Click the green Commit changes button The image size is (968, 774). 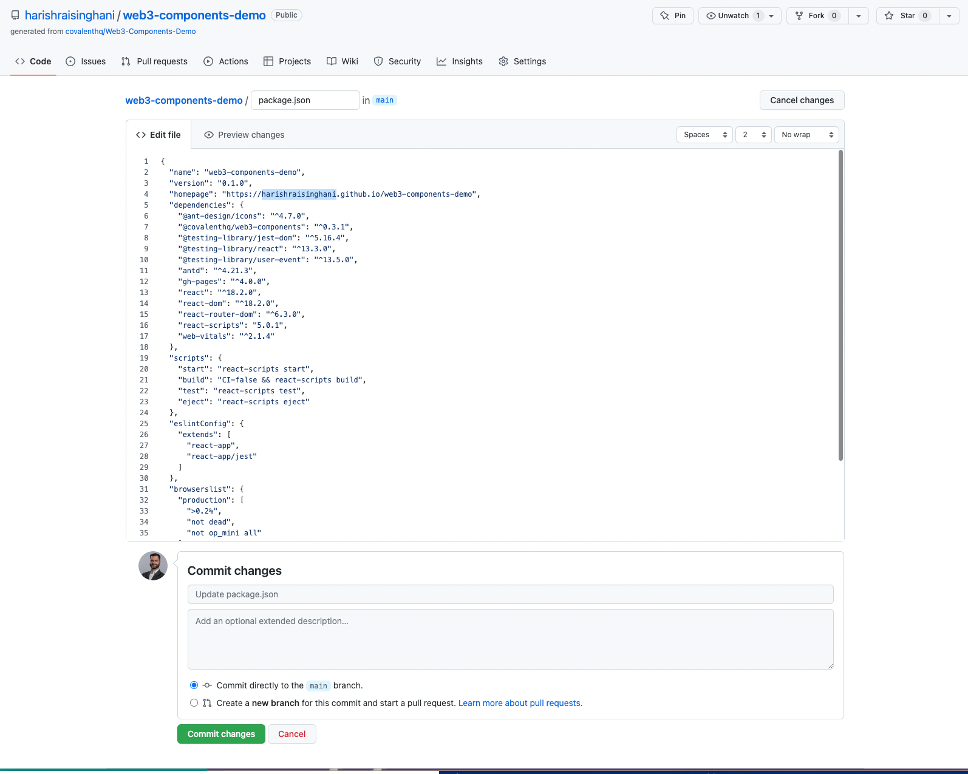tap(221, 734)
